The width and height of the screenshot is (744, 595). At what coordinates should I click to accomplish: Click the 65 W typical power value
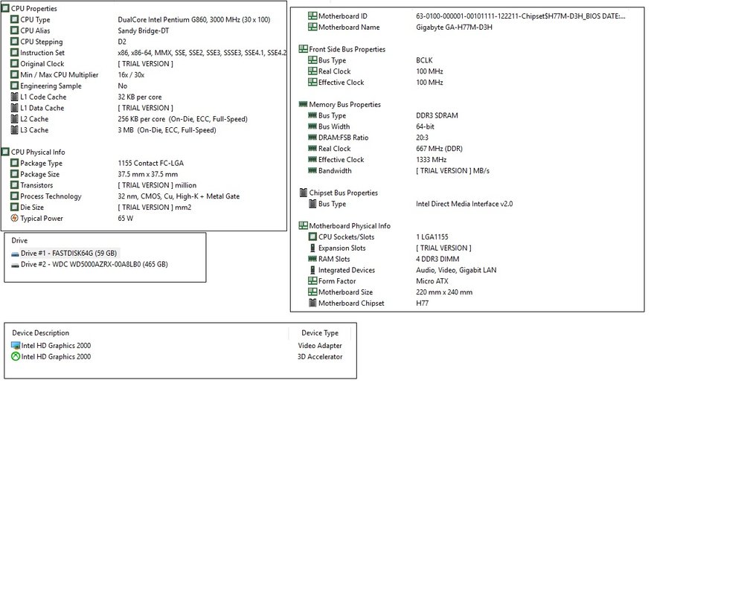[x=125, y=218]
